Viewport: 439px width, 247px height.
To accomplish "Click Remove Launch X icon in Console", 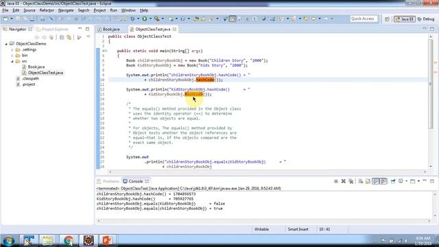I will coord(343,181).
